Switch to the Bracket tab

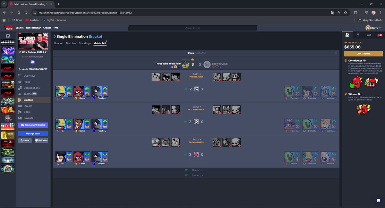[59, 43]
